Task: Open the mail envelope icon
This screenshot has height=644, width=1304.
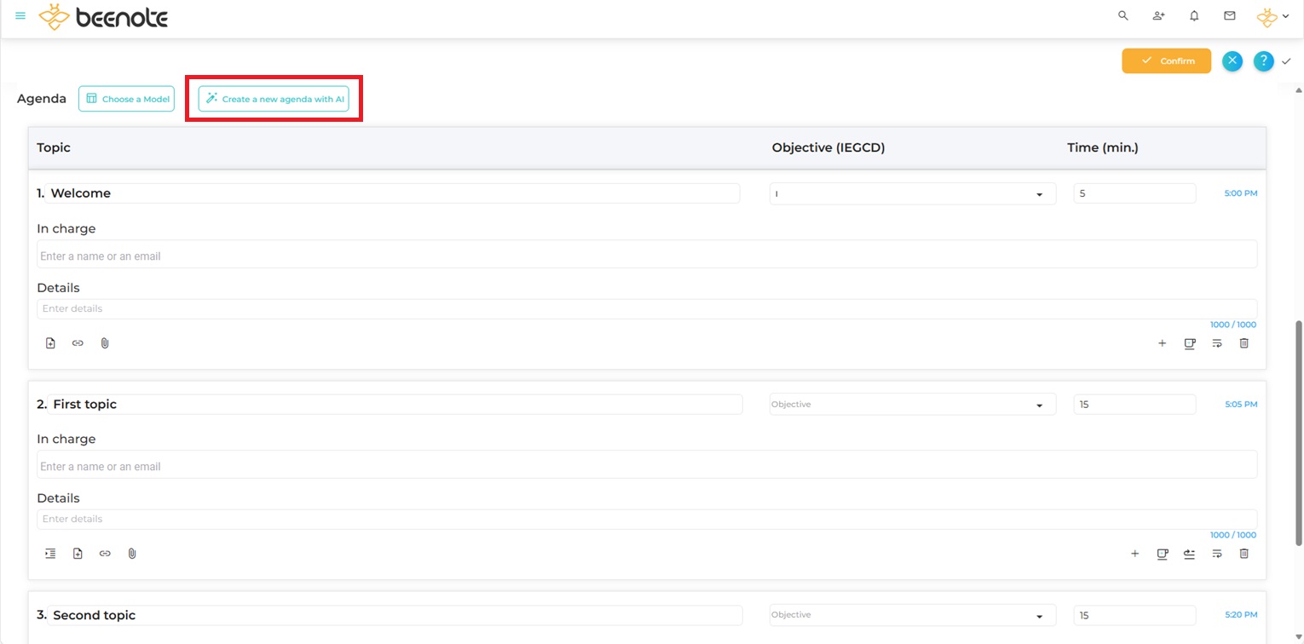Action: [x=1229, y=16]
